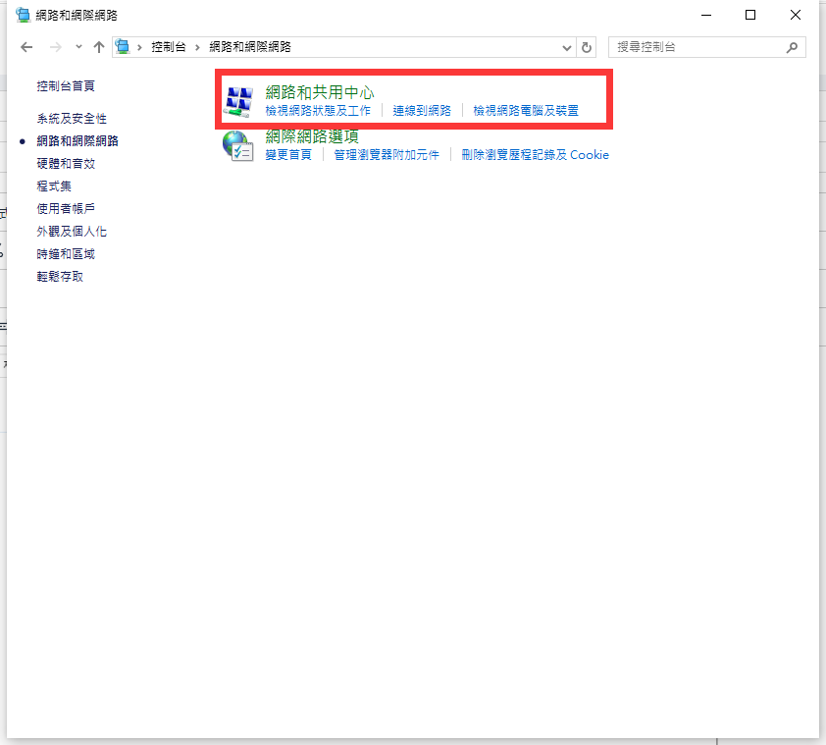Click the search magnifier icon

pyautogui.click(x=792, y=47)
